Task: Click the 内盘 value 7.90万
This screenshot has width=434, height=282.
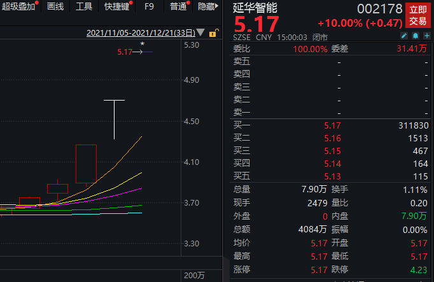Action: pos(414,216)
